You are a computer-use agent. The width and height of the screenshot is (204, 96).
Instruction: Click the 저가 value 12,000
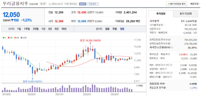click(82, 21)
